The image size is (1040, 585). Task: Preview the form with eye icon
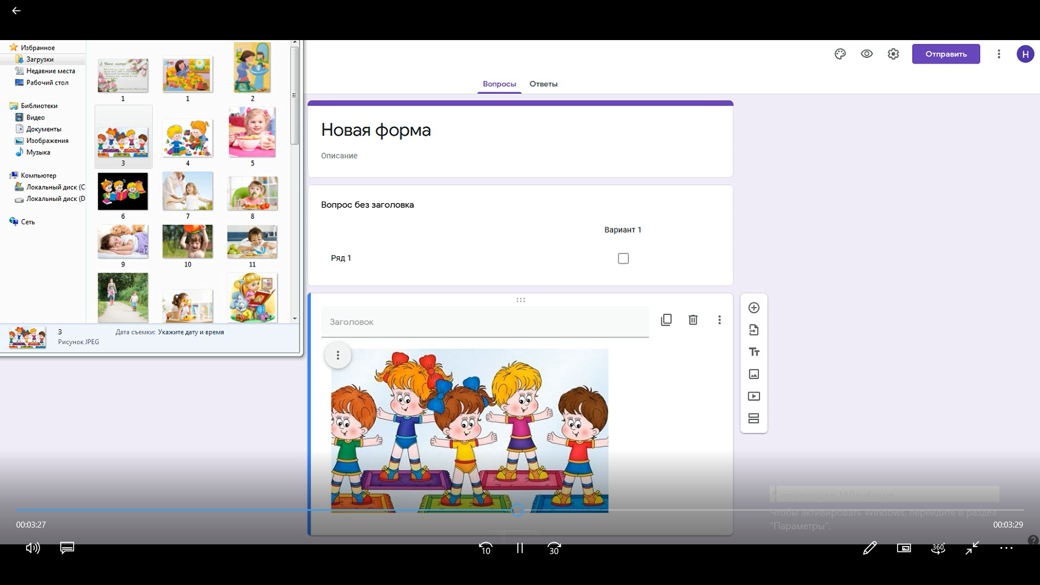coord(867,54)
